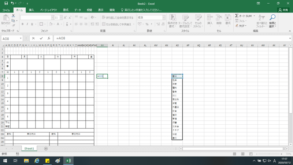The image size is (293, 165).
Task: Click the Share (共有) button
Action: [283, 10]
